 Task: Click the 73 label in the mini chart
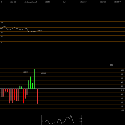[81, 118]
